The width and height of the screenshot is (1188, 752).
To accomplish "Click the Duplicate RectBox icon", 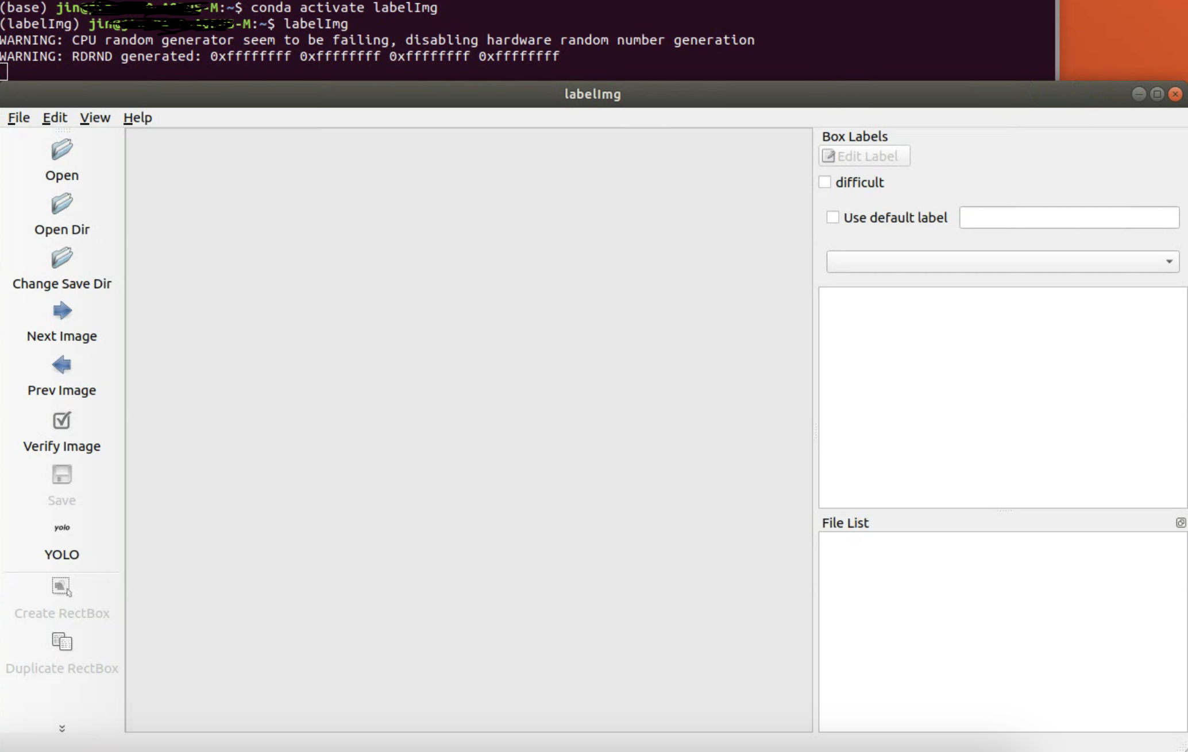I will click(x=61, y=641).
